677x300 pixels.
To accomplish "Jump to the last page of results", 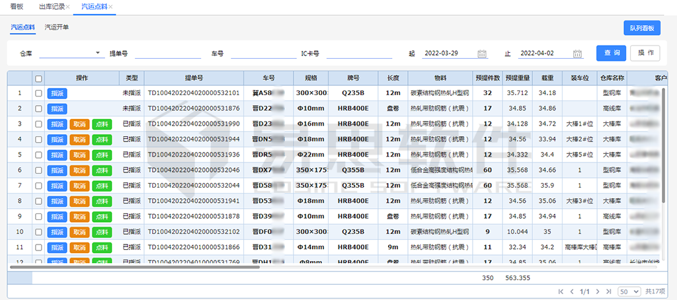I will click(608, 291).
